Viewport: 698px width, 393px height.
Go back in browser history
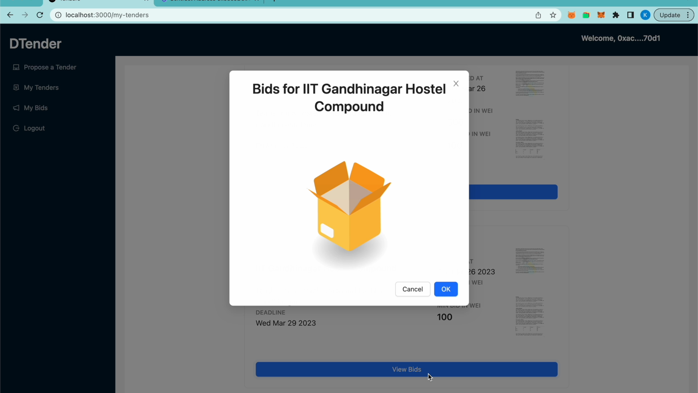(10, 15)
